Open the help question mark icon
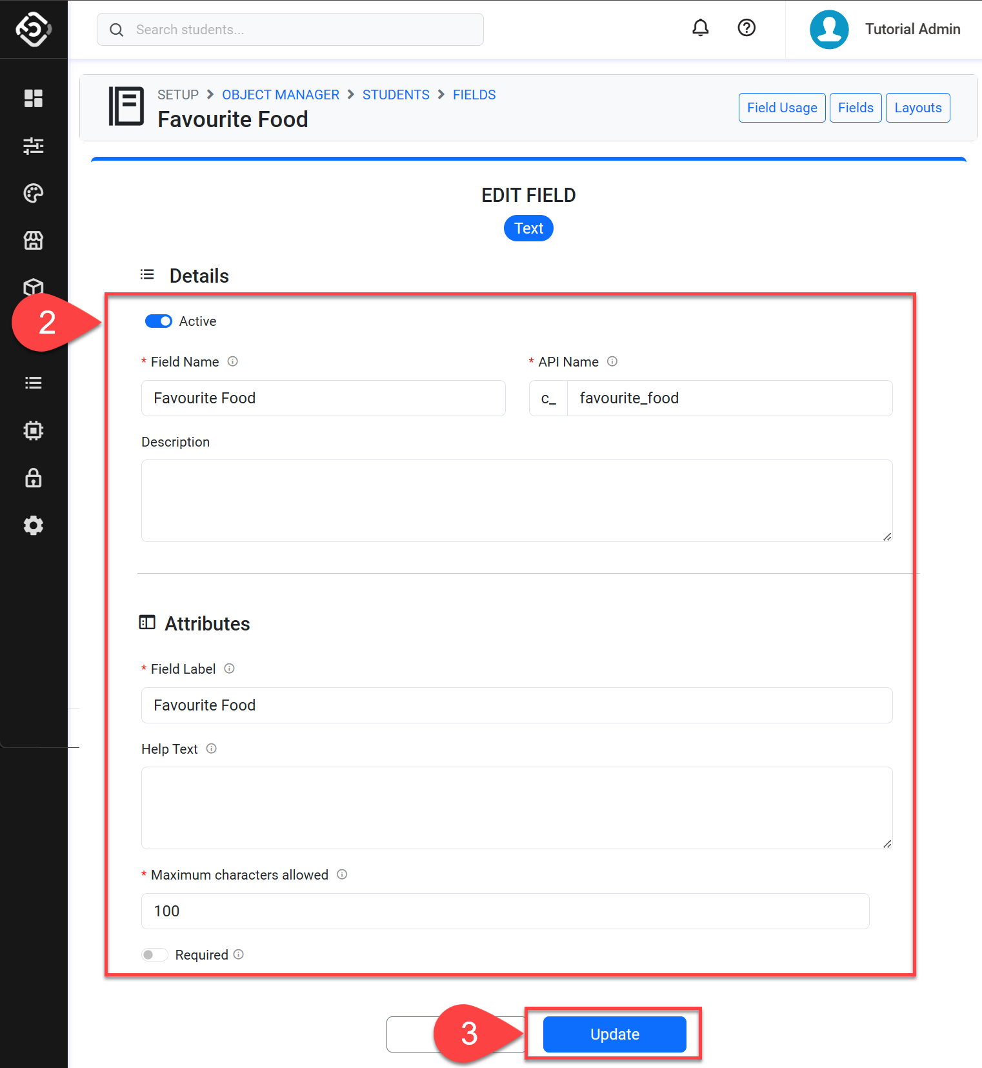Screen dimensions: 982x1068 747,28
